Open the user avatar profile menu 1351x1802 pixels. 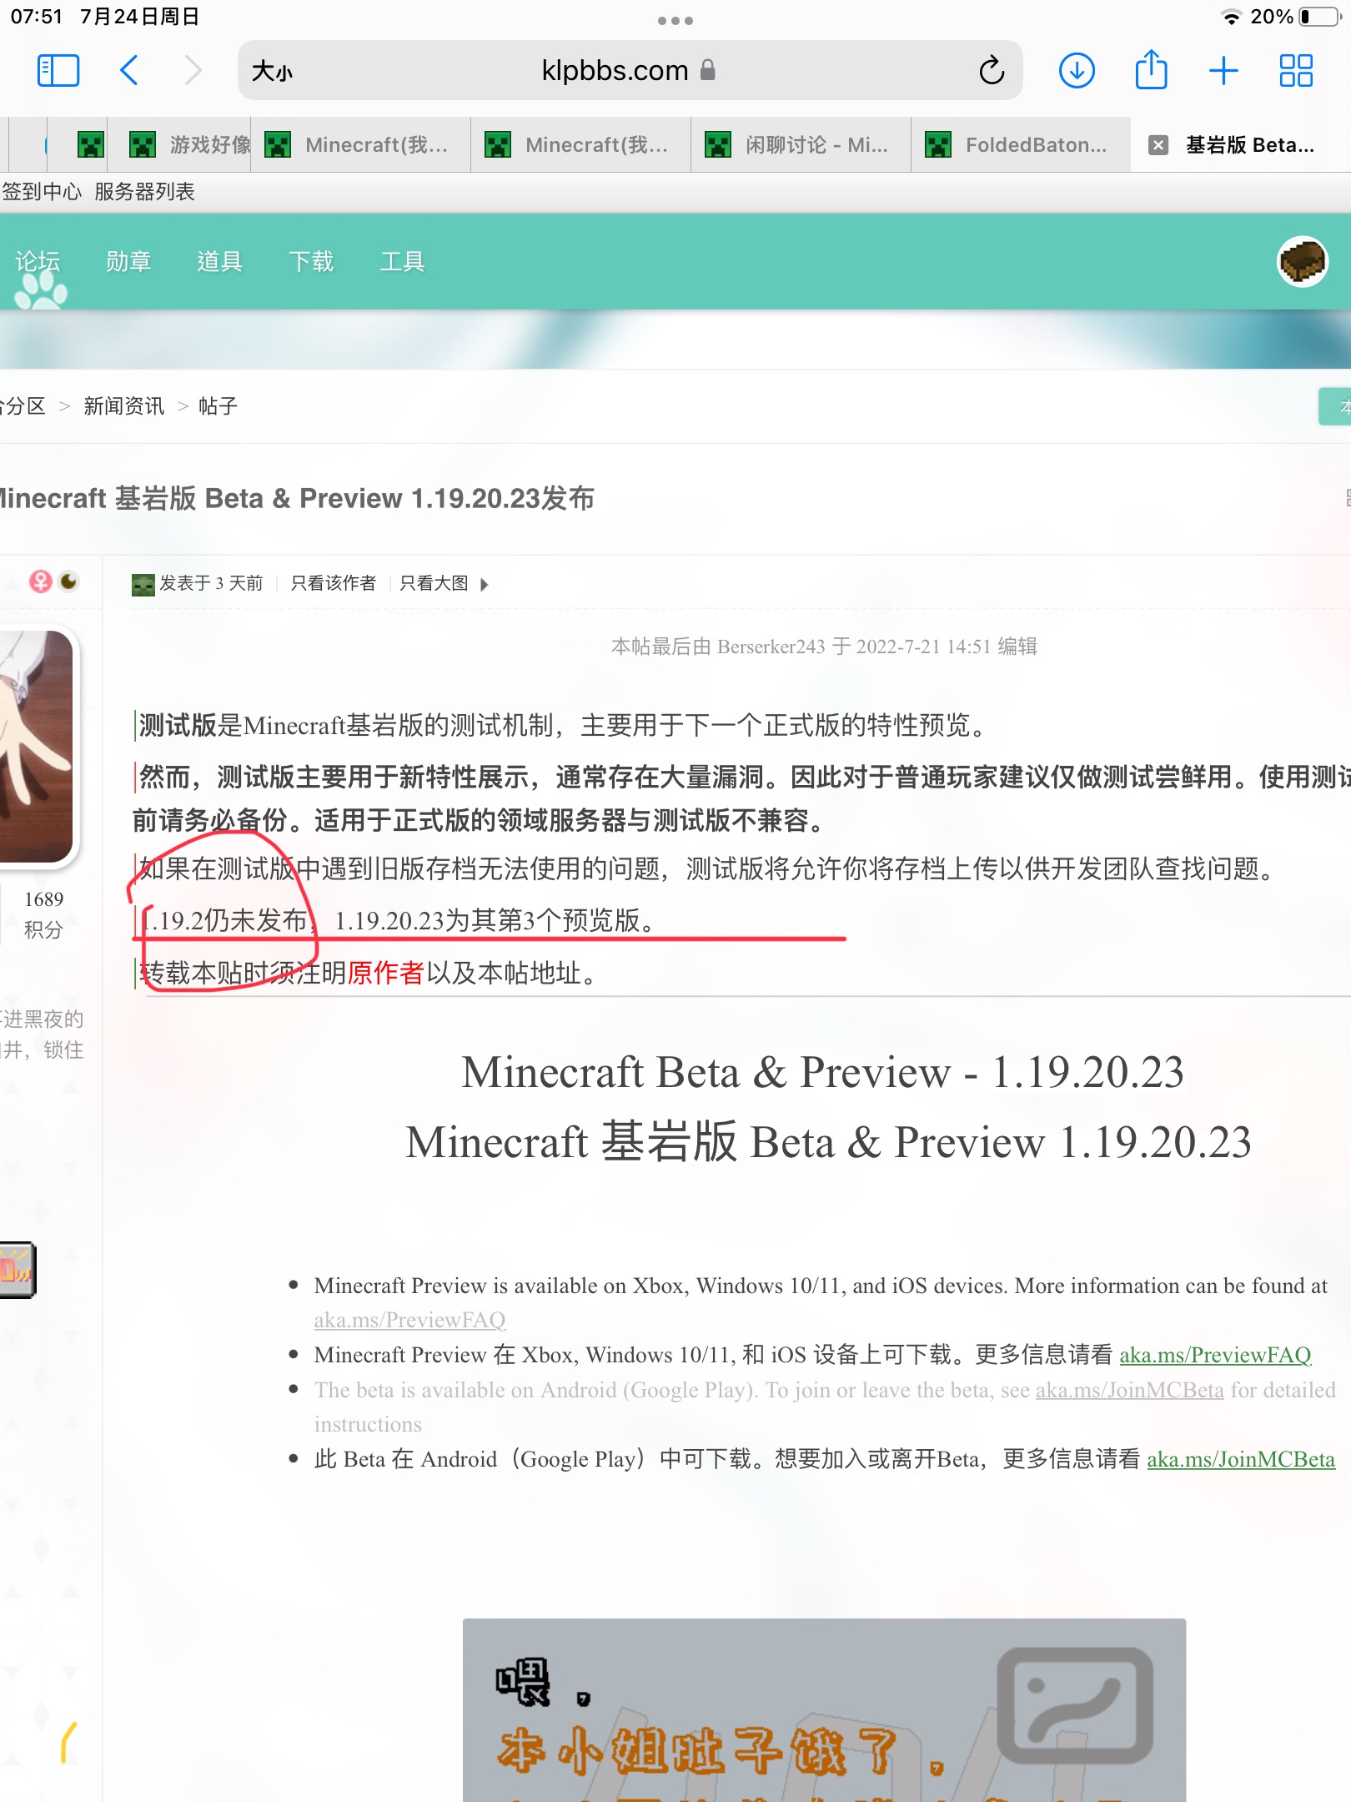(x=1303, y=262)
